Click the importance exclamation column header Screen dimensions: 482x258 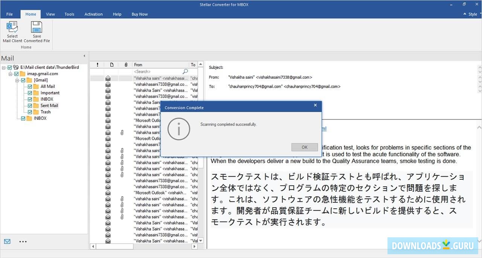point(97,64)
